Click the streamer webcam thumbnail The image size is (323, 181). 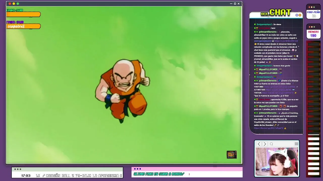(277, 162)
